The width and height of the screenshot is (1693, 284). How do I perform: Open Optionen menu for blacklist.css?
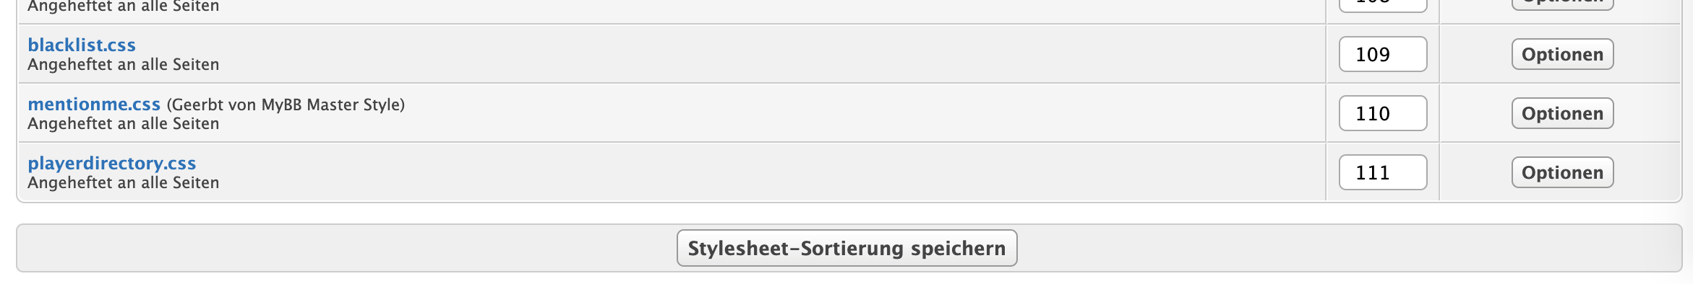click(x=1563, y=54)
